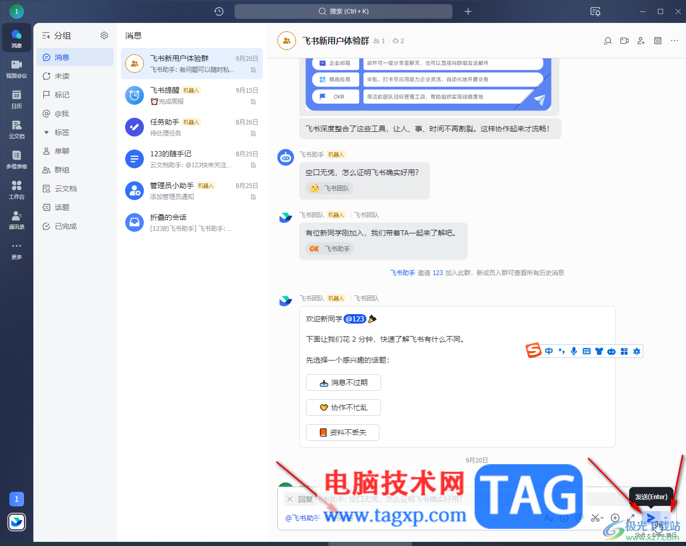Viewport: 686px width, 546px height.
Task: Open 飞书新用户体验群 conversation
Action: (192, 64)
